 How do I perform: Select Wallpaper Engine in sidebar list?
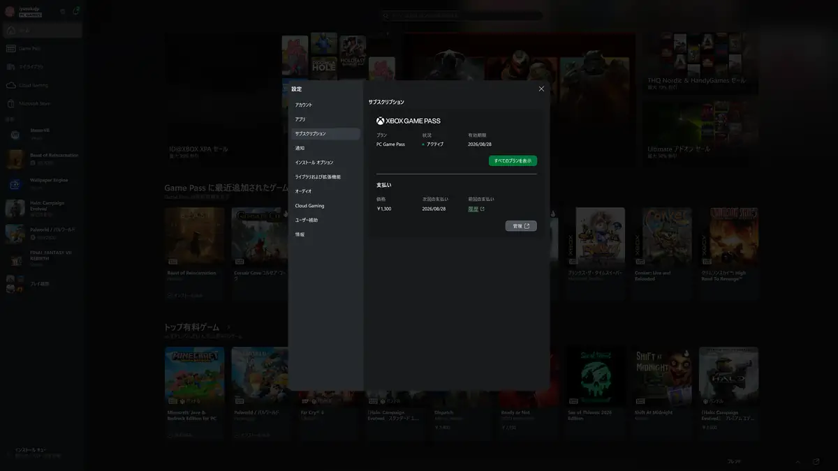42,184
